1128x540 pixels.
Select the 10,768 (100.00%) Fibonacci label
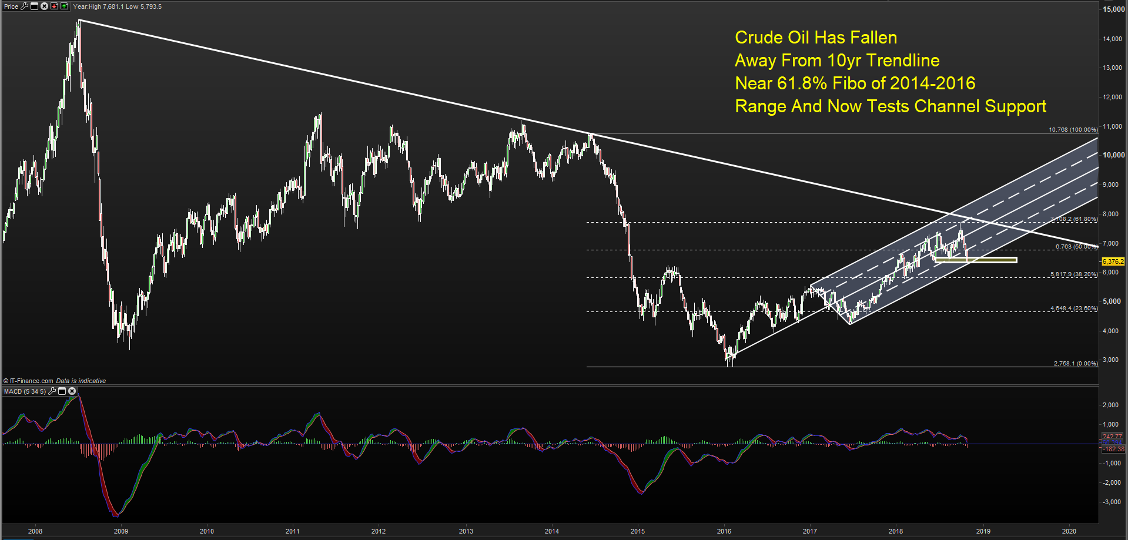click(1073, 130)
